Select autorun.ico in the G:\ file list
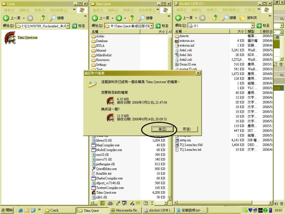Screen dimensions: 285x214 coord(185,41)
